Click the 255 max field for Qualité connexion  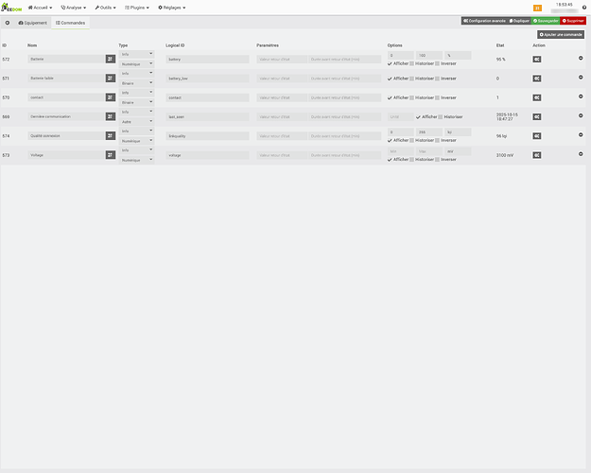(429, 132)
